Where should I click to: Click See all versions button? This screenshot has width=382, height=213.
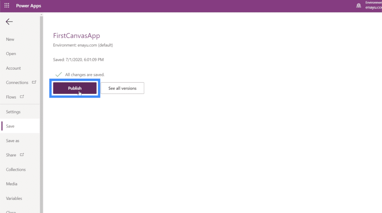coord(122,88)
